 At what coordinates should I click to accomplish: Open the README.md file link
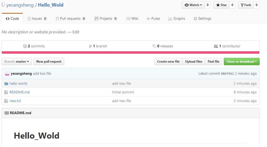[x=19, y=92]
